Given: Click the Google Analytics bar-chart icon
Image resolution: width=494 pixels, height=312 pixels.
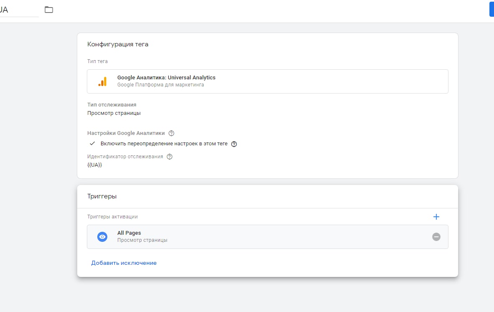Looking at the screenshot, I should 102,81.
